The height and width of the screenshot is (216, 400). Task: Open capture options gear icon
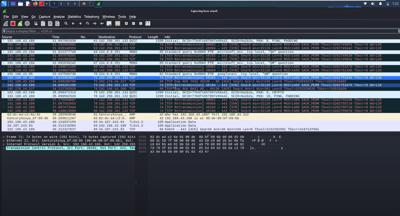pos(27,23)
